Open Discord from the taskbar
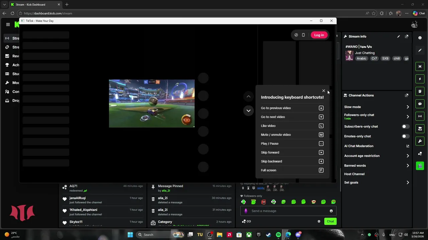This screenshot has height=240, width=428. 298,235
